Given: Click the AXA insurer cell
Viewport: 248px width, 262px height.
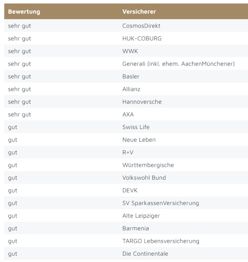Looking at the screenshot, I should click(x=128, y=115).
